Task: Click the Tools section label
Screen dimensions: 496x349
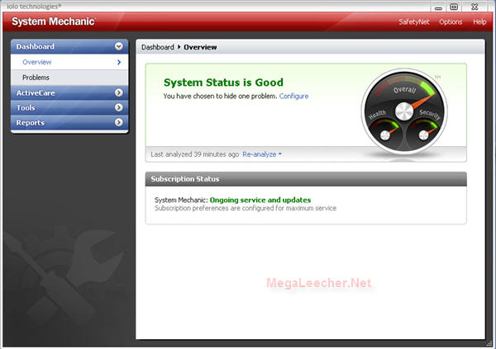Action: 26,108
